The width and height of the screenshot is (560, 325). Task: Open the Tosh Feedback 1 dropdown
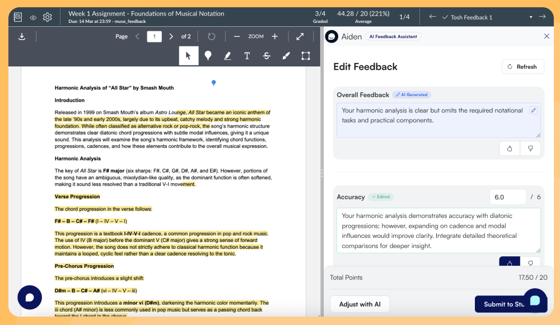click(530, 17)
